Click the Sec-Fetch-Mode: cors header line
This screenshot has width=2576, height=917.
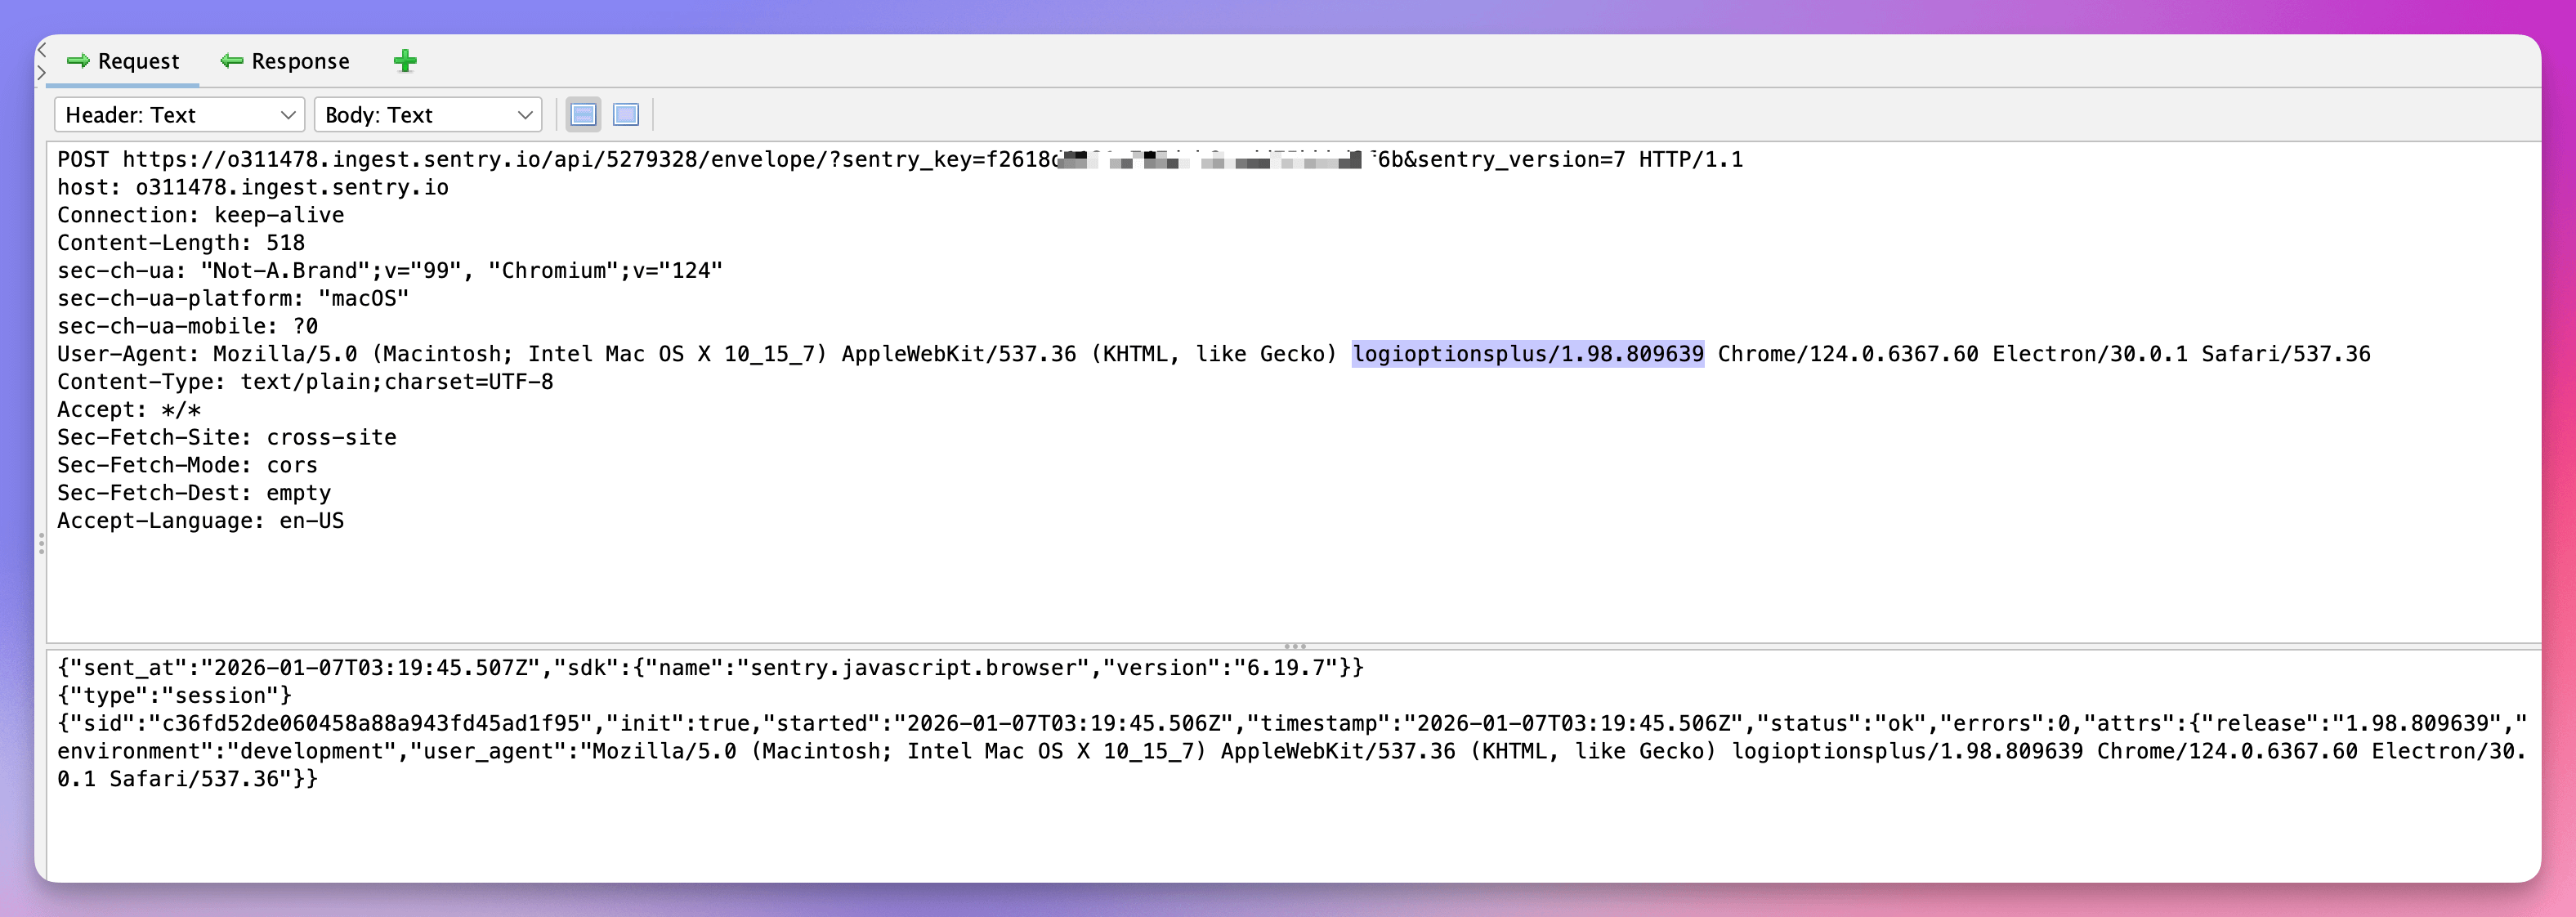[187, 465]
